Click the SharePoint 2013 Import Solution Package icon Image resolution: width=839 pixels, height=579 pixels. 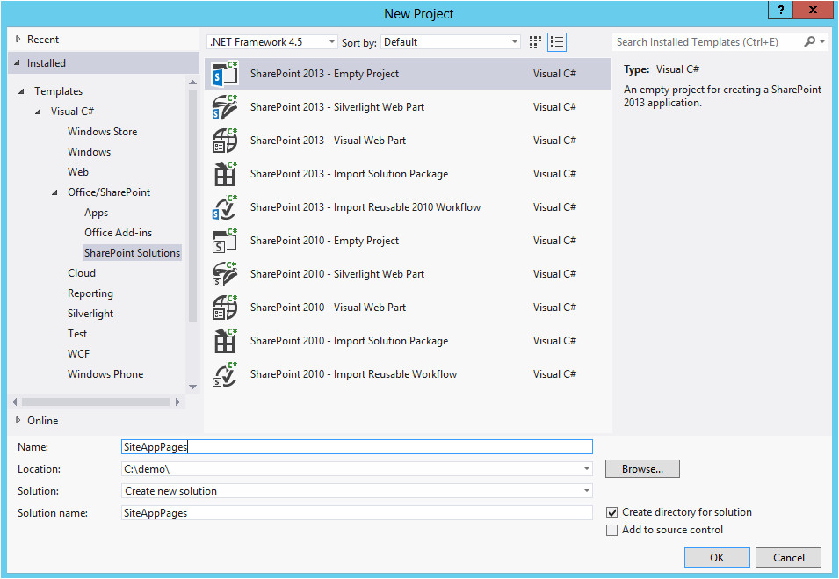coord(225,174)
